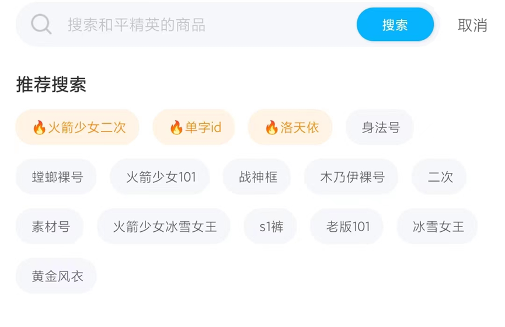
Task: Tap the 黄金风衣 search tag
Action: [57, 276]
